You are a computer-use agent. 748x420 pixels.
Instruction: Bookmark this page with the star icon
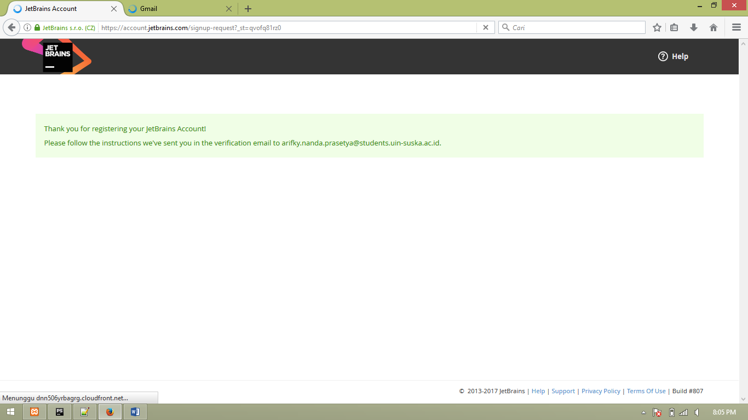click(657, 27)
